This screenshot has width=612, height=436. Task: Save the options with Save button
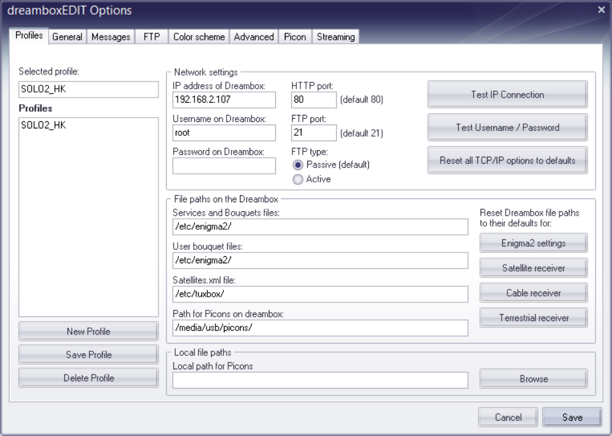point(572,417)
